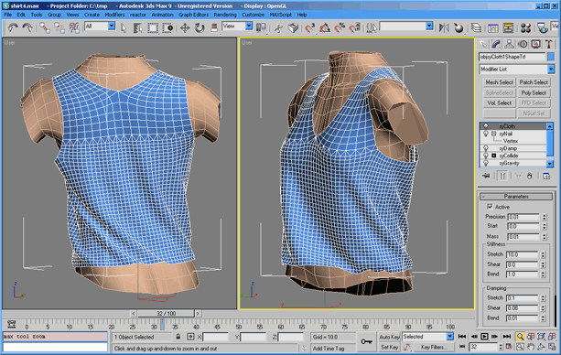Image resolution: width=561 pixels, height=355 pixels.
Task: Click the selection lock padlock icon
Action: click(x=178, y=337)
